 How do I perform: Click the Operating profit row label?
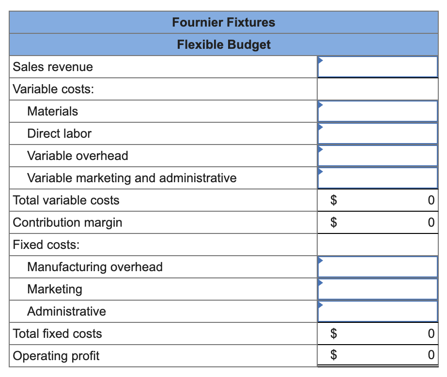pos(56,356)
